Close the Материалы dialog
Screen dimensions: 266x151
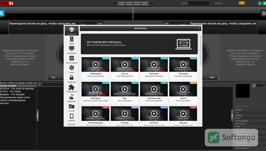click(x=199, y=28)
